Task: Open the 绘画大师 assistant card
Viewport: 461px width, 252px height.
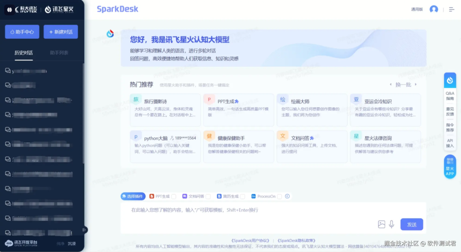Action: coord(312,110)
